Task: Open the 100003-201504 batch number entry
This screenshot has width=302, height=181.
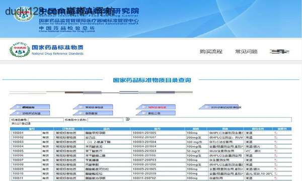Action: [x=144, y=142]
